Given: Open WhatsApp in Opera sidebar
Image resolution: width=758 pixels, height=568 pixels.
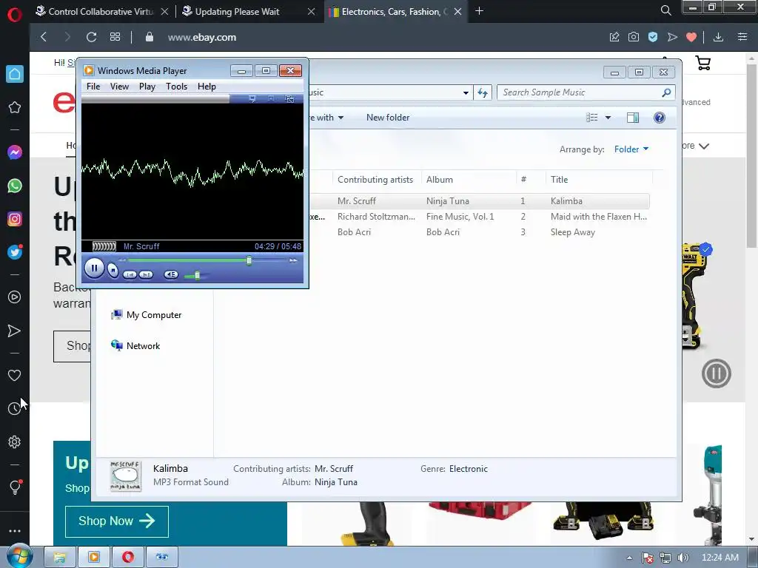Looking at the screenshot, I should 15,186.
